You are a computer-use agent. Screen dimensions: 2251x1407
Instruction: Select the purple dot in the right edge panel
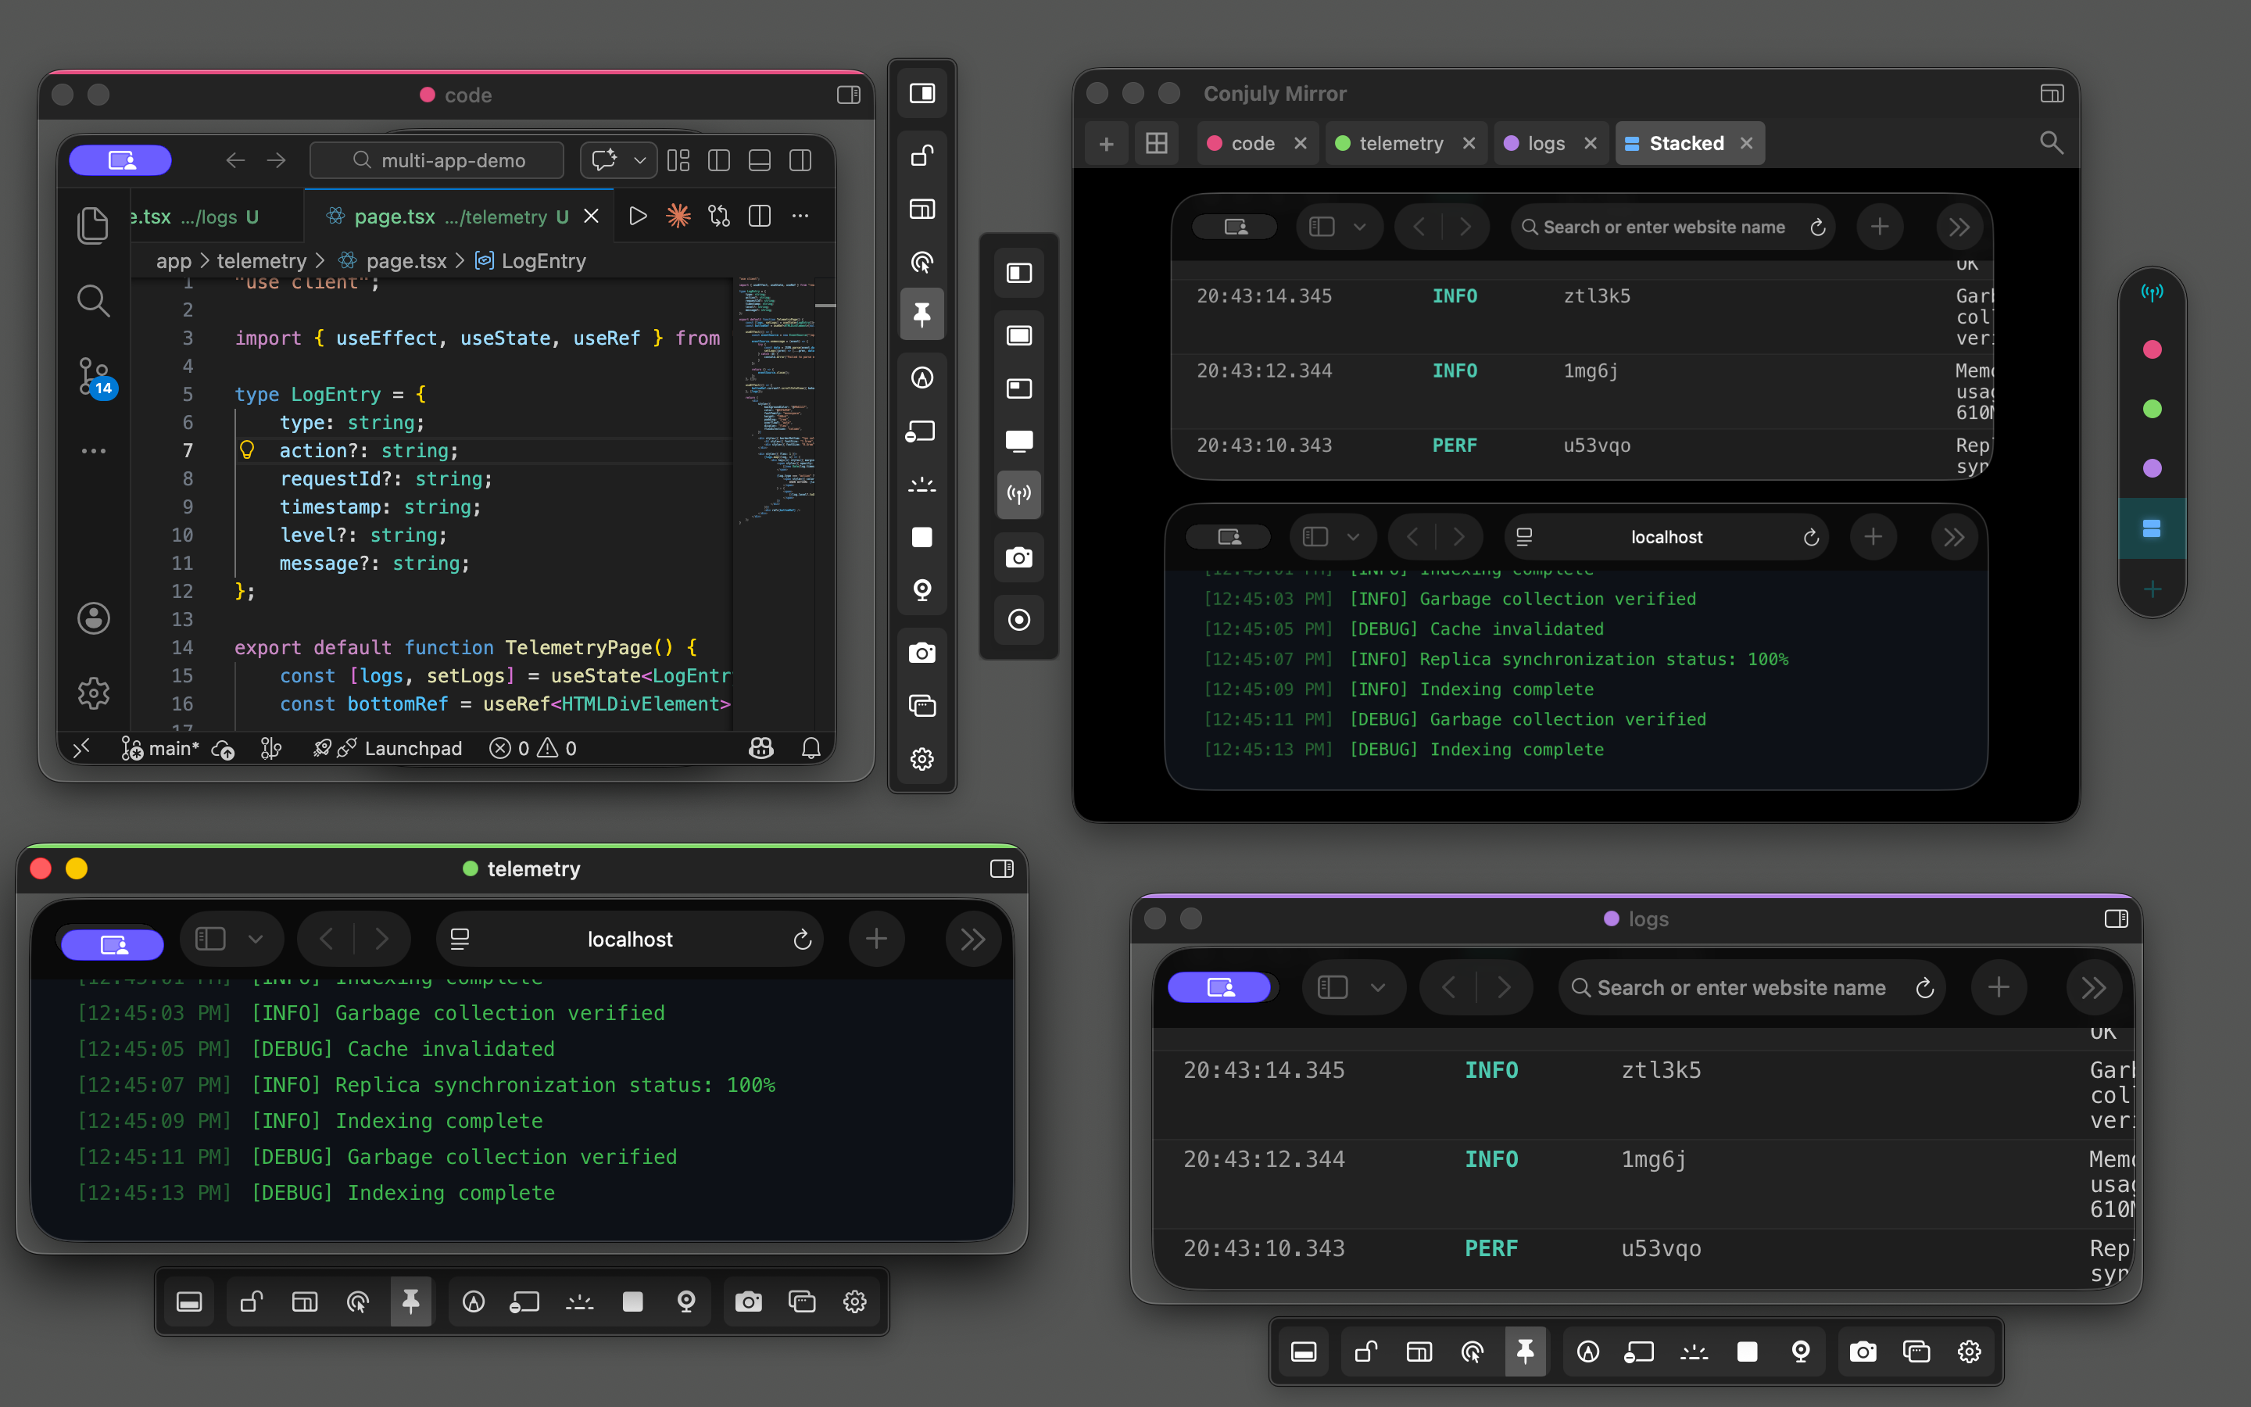pos(2152,468)
